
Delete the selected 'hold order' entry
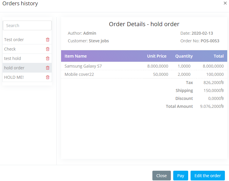pos(48,68)
